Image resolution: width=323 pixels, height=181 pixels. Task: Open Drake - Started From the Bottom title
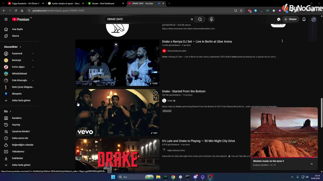click(x=184, y=91)
